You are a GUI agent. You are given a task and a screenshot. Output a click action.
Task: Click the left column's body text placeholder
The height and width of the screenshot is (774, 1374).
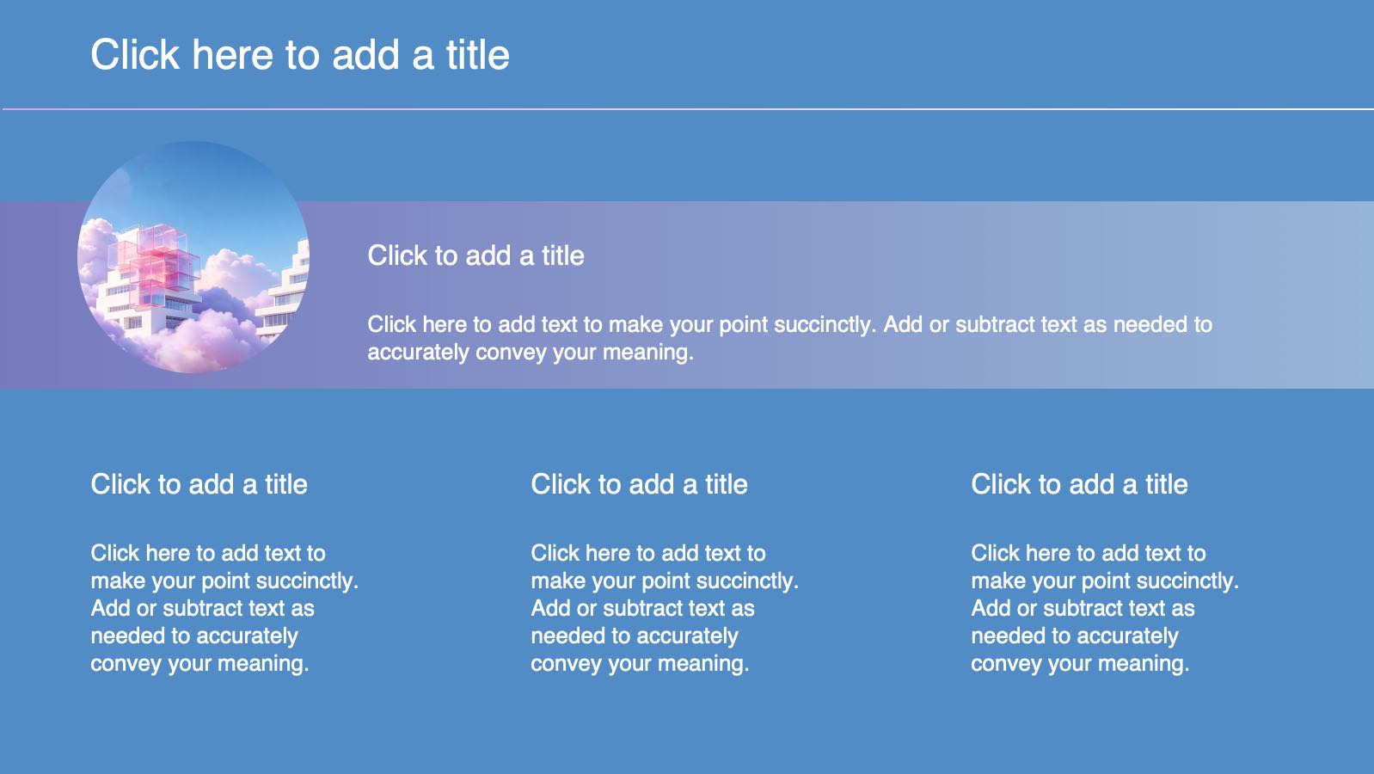[x=224, y=608]
